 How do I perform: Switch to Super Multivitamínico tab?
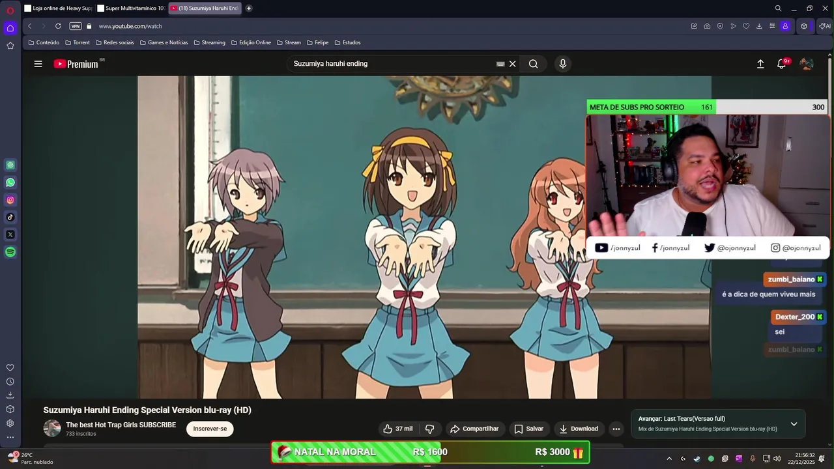pos(131,8)
